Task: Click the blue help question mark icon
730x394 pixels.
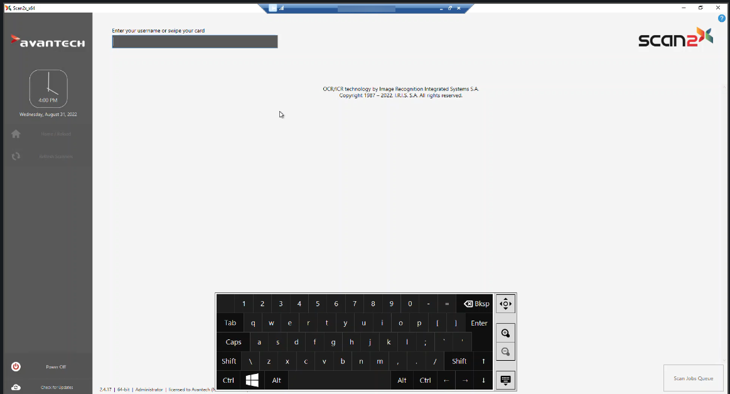Action: click(x=722, y=18)
